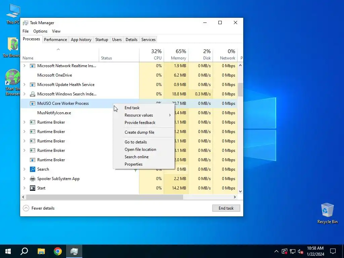
Task: Open the Options menu
Action: click(x=40, y=31)
